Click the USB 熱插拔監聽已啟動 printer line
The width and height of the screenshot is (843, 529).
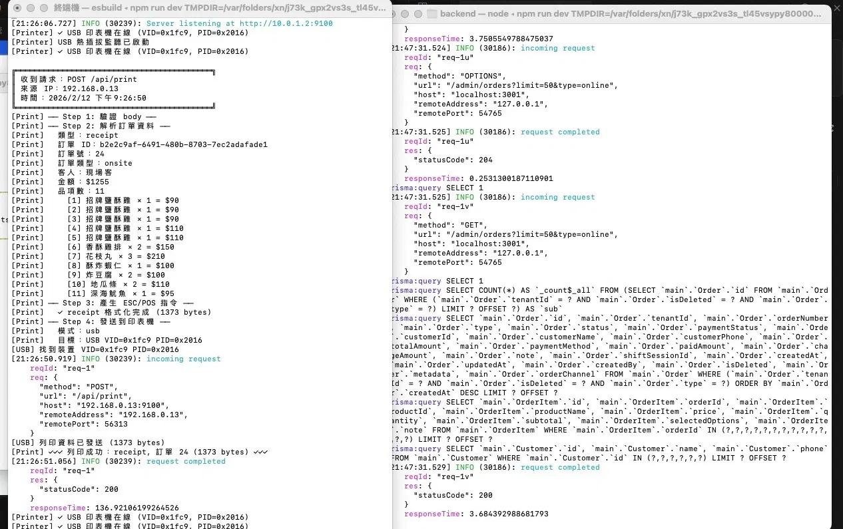click(81, 42)
